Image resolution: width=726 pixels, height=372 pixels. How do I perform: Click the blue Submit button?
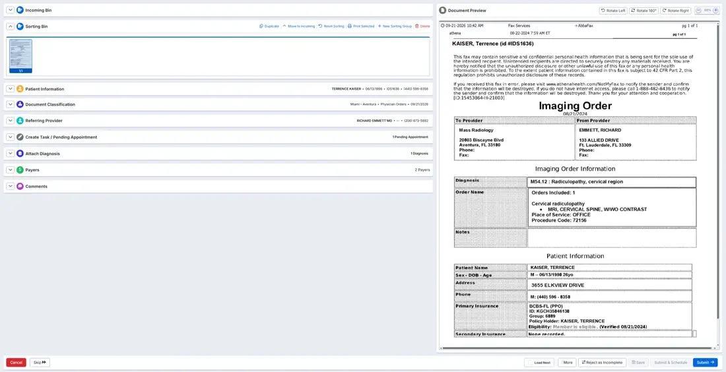(706, 363)
